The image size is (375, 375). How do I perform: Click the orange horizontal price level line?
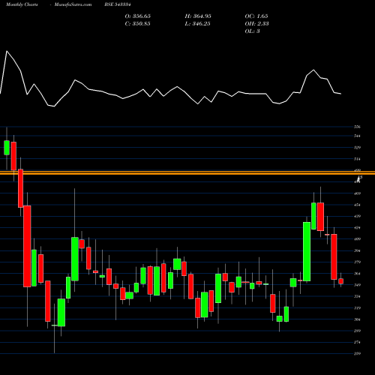187,172
